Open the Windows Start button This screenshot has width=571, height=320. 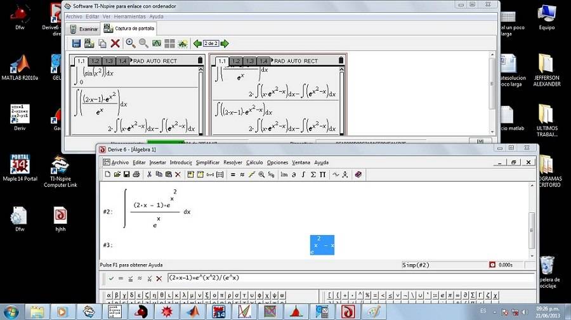click(x=11, y=312)
